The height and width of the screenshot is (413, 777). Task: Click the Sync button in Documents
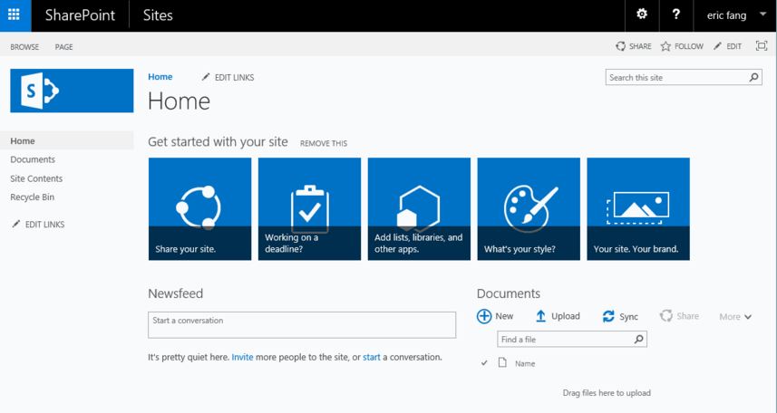point(620,316)
